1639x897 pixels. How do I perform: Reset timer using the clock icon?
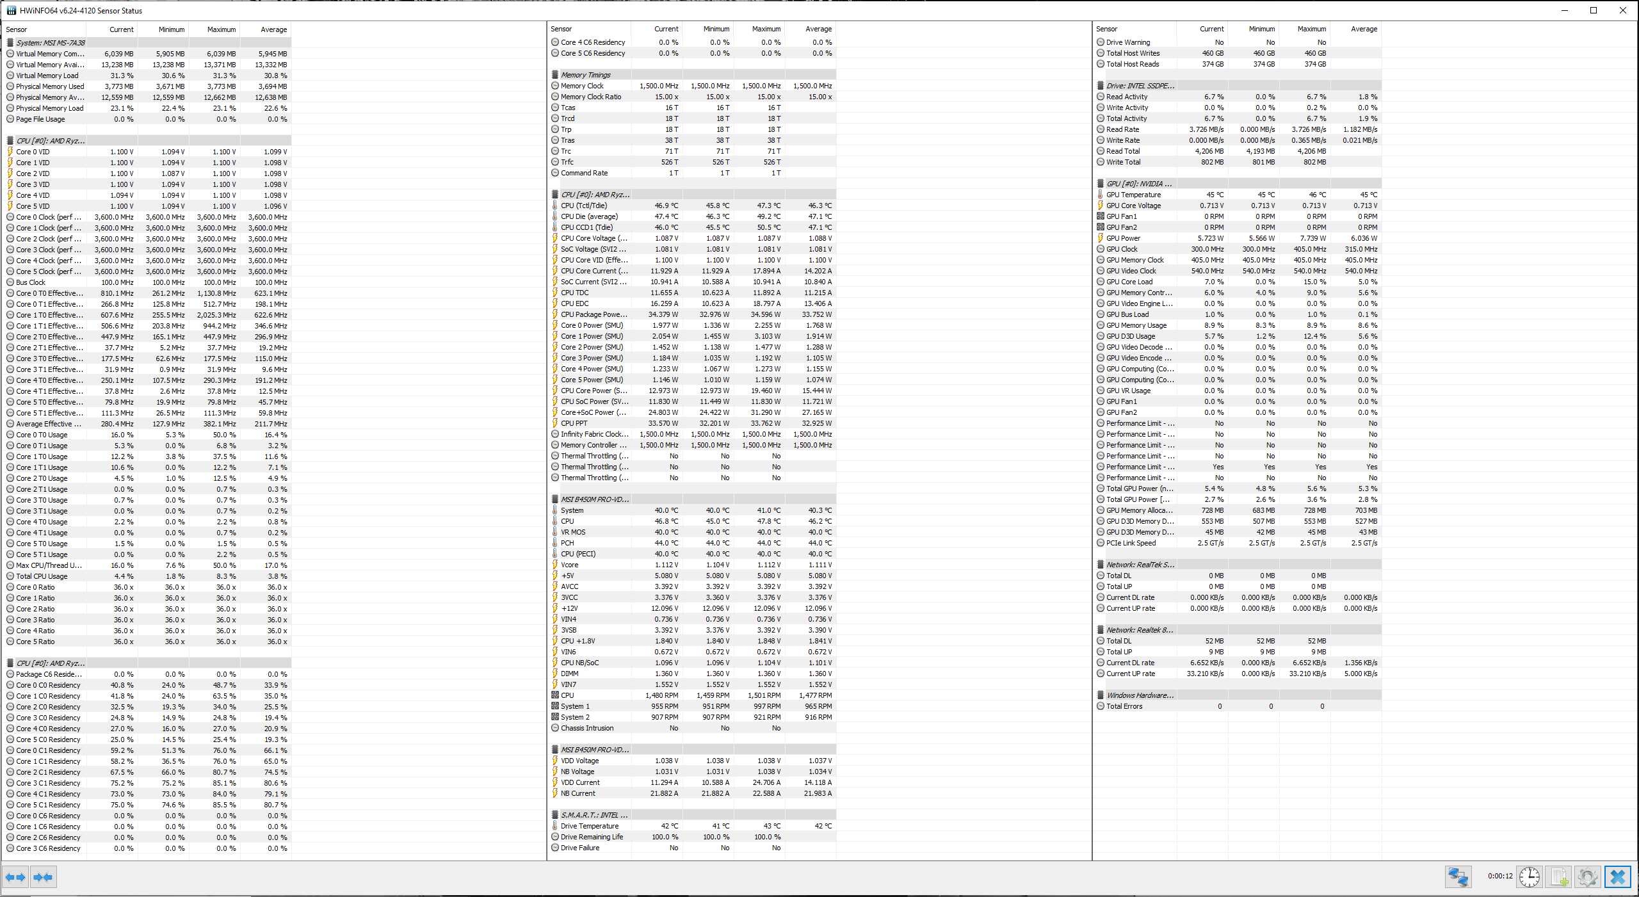[x=1530, y=877]
